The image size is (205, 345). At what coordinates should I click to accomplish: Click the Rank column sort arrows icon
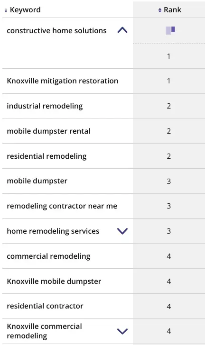160,10
